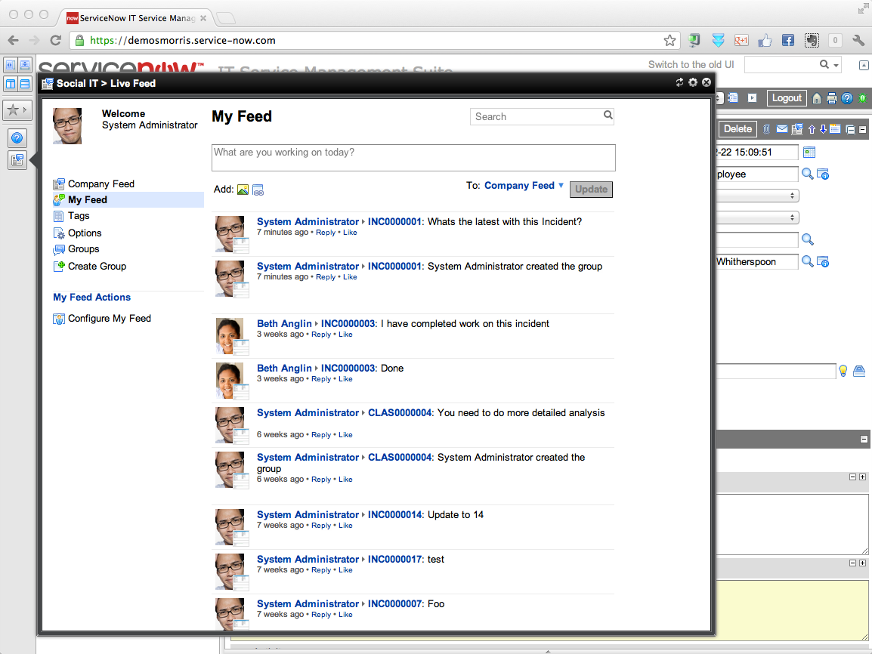
Task: Show reference info icon beside the Whitherspoon field
Action: [823, 262]
